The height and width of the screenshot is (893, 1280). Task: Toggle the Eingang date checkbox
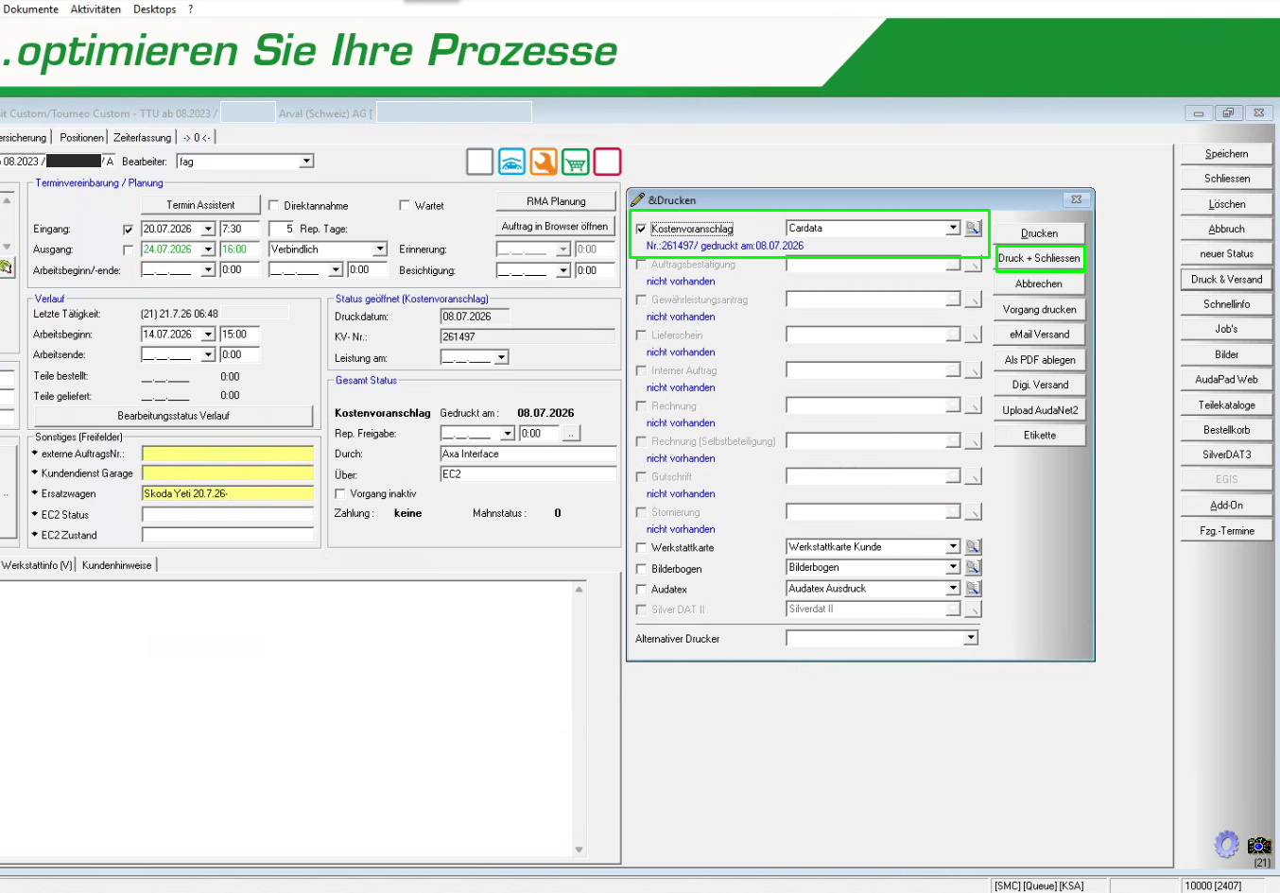pyautogui.click(x=129, y=230)
